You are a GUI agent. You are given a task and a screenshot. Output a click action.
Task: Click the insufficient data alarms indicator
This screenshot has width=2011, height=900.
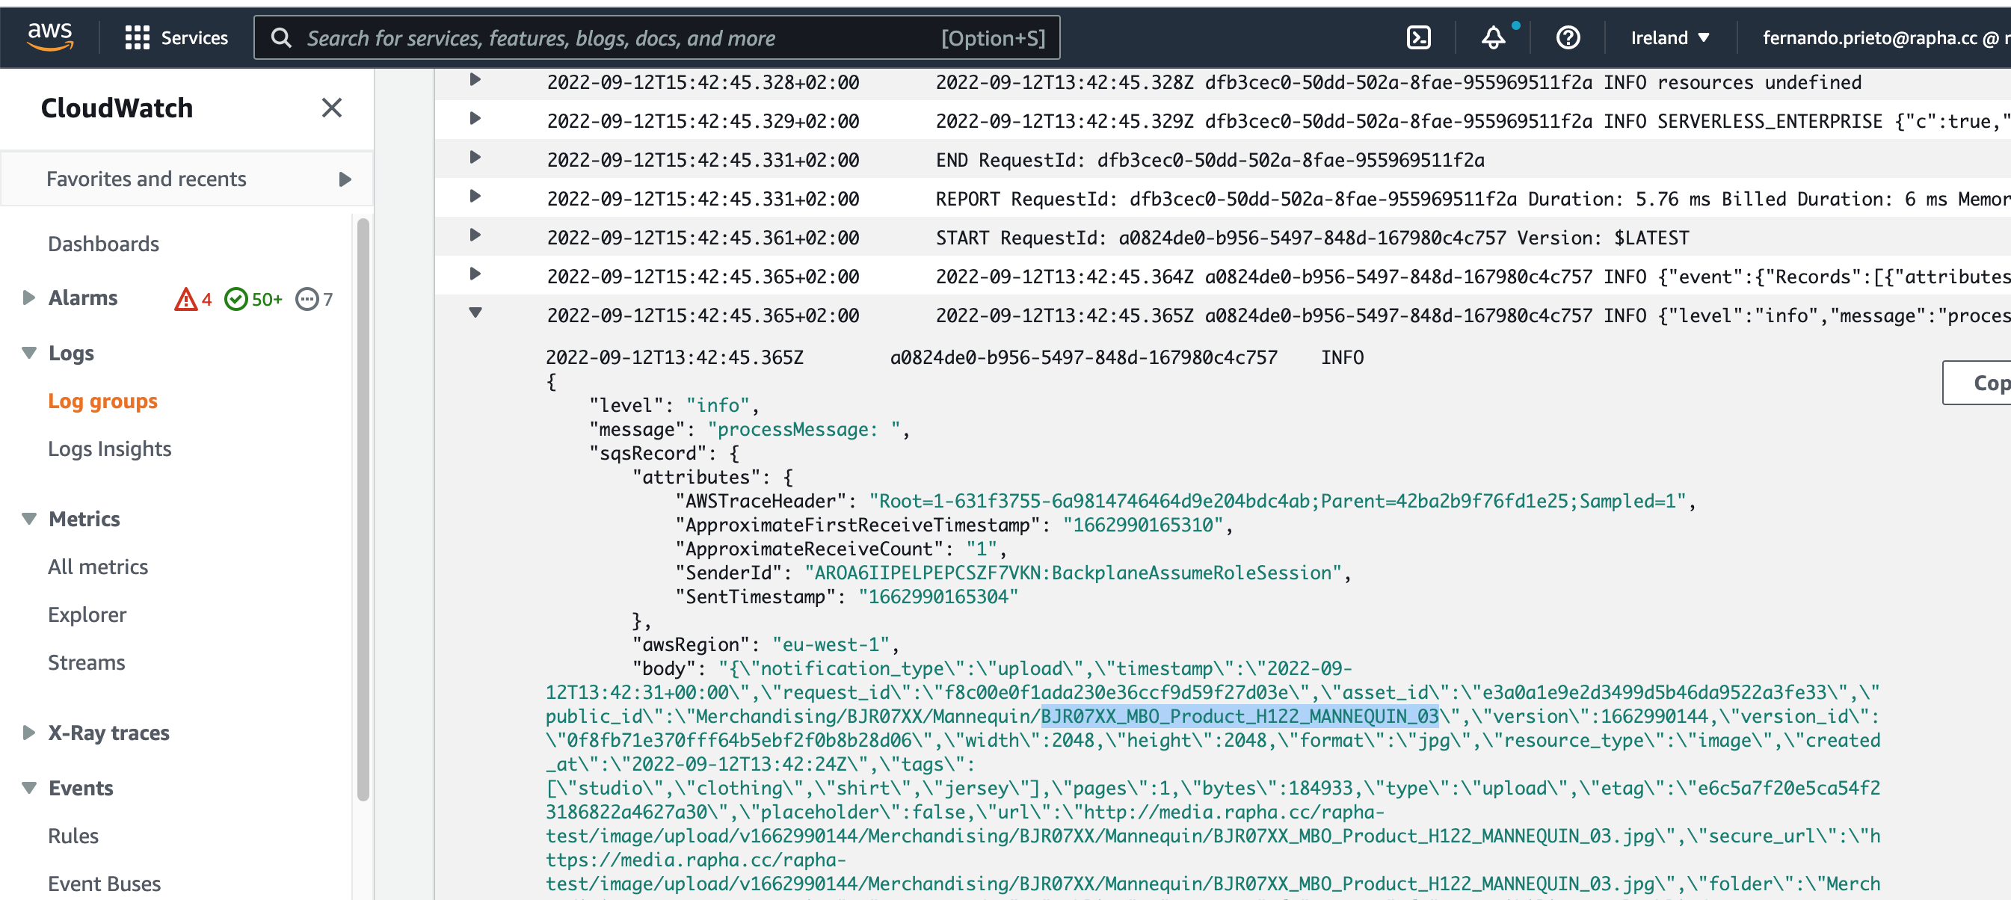coord(314,299)
